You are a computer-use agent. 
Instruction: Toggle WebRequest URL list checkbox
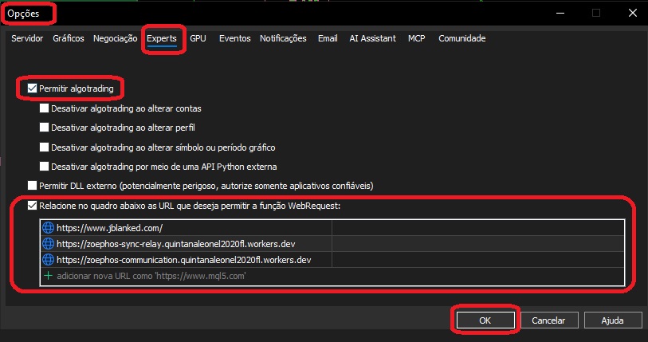pos(32,206)
